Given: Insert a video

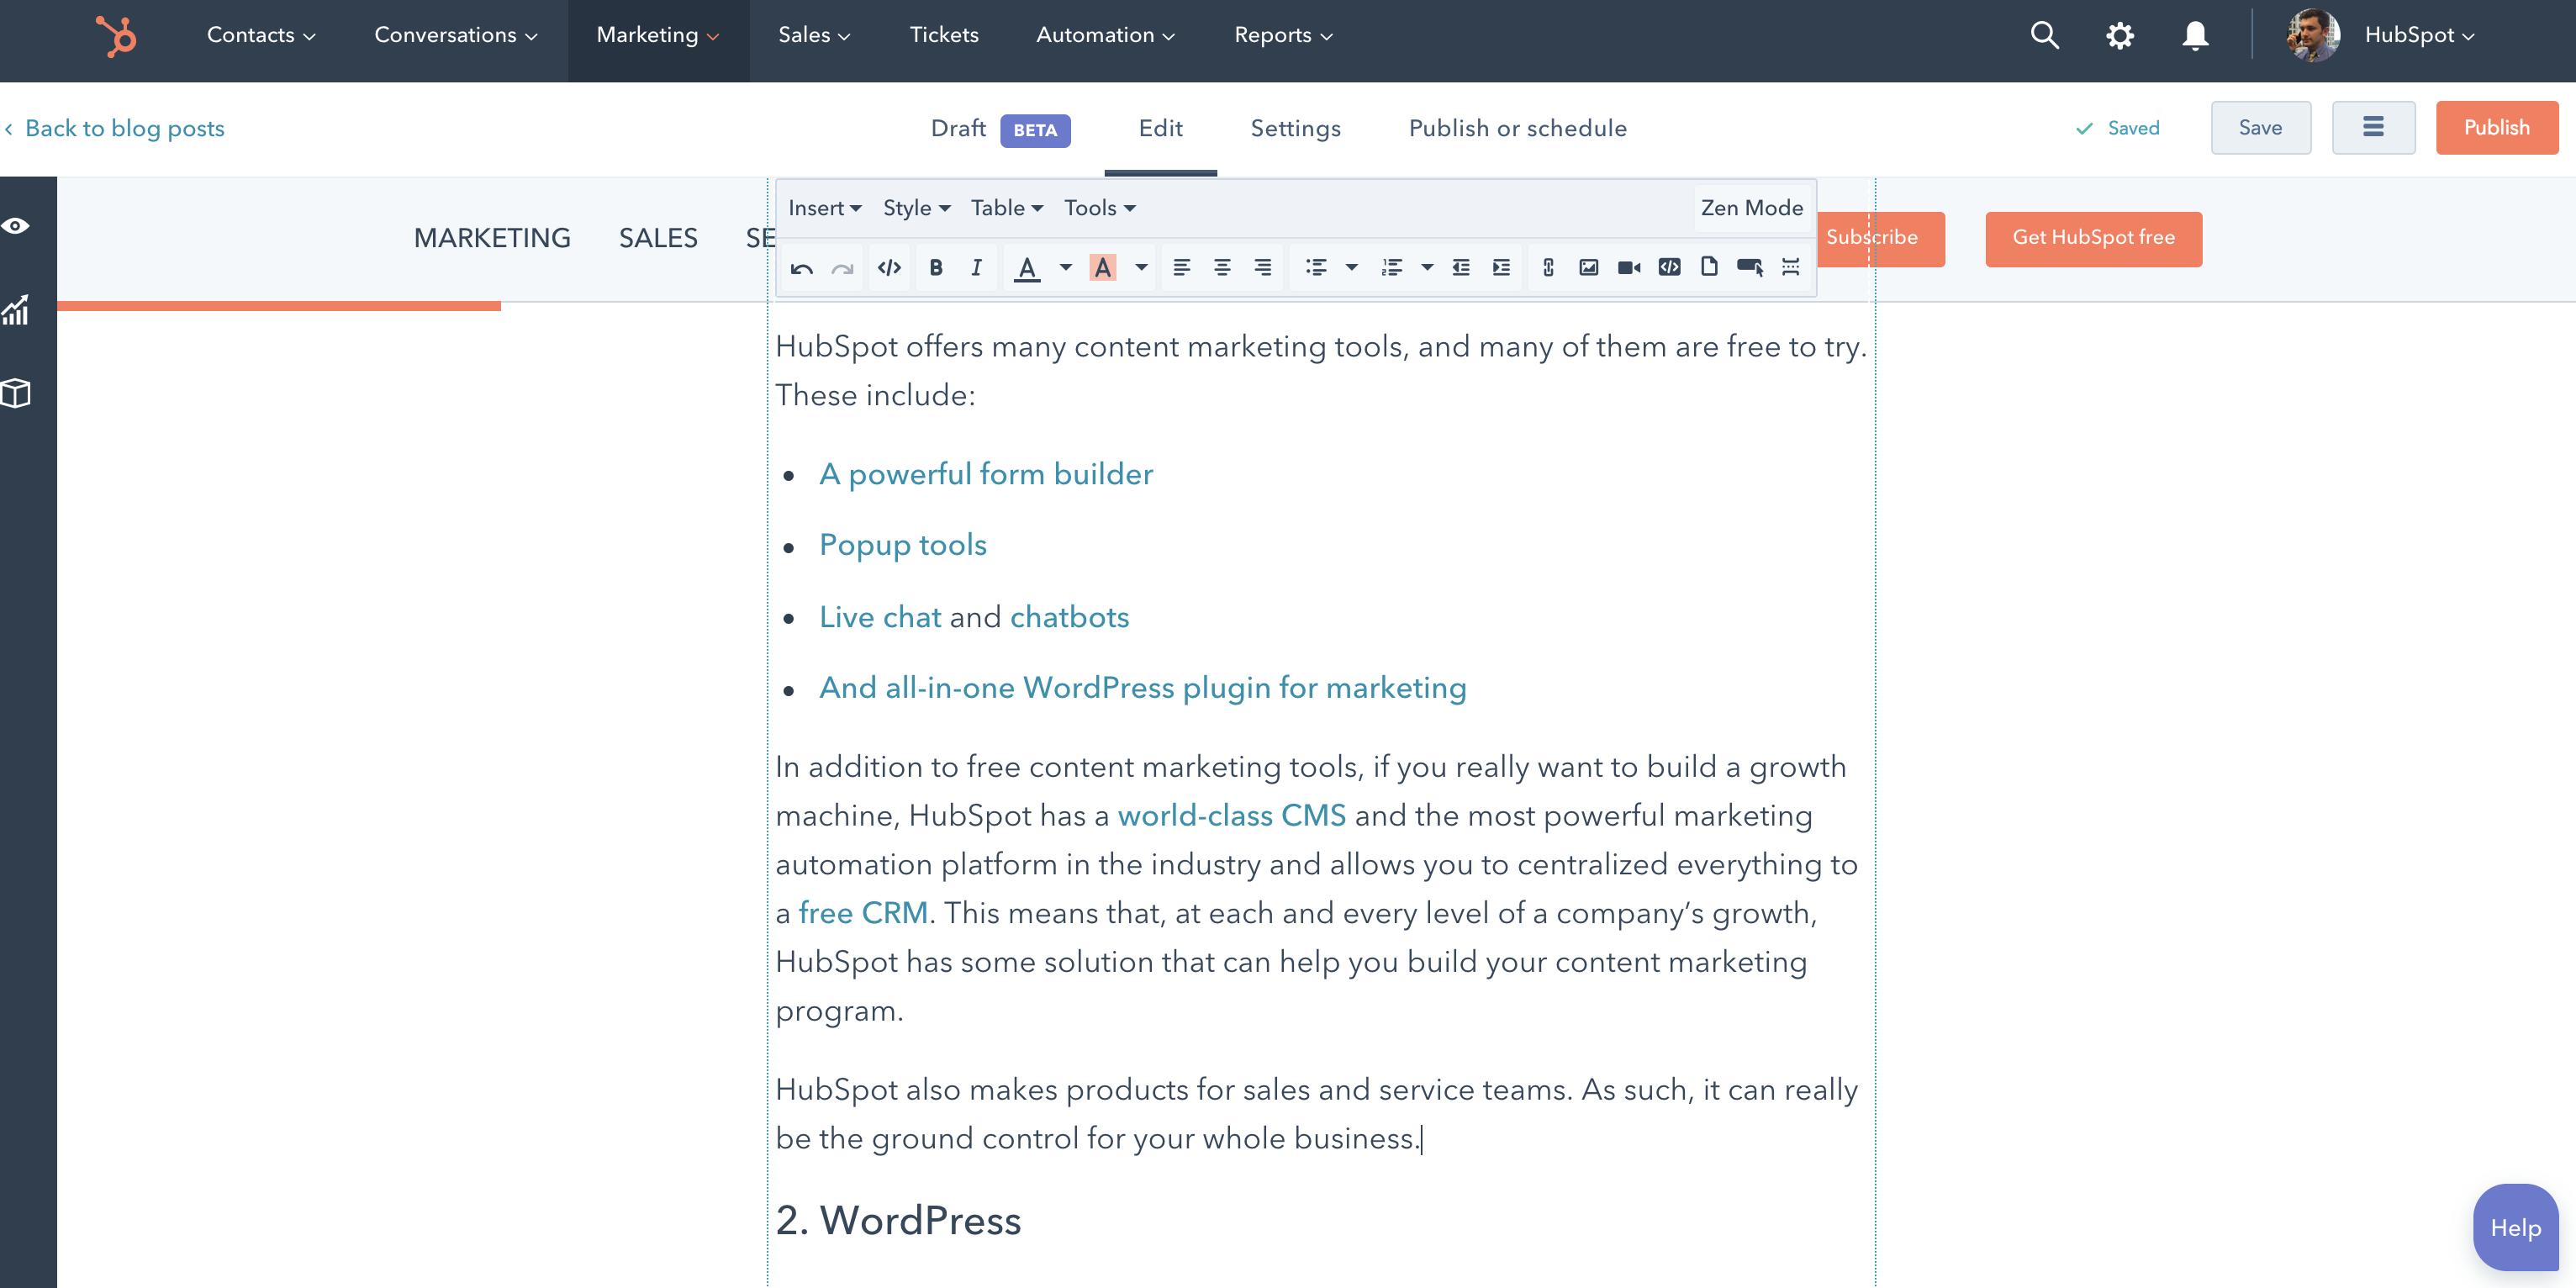Looking at the screenshot, I should 1629,268.
